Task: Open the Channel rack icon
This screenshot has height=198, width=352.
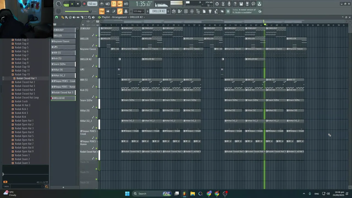Action: pyautogui.click(x=186, y=11)
